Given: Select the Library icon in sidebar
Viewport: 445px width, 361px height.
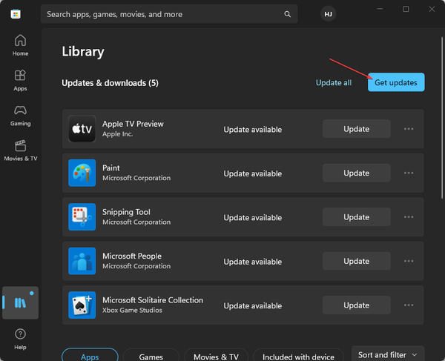Looking at the screenshot, I should tap(20, 302).
